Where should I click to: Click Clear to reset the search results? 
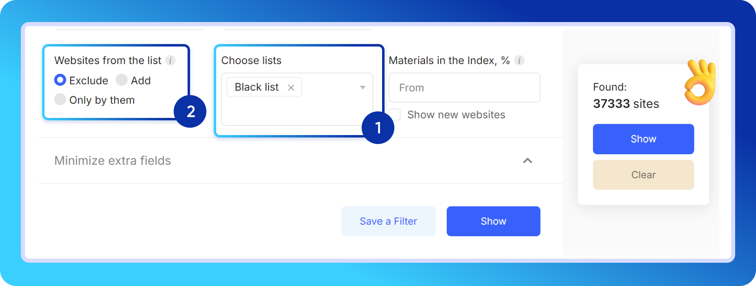click(643, 175)
